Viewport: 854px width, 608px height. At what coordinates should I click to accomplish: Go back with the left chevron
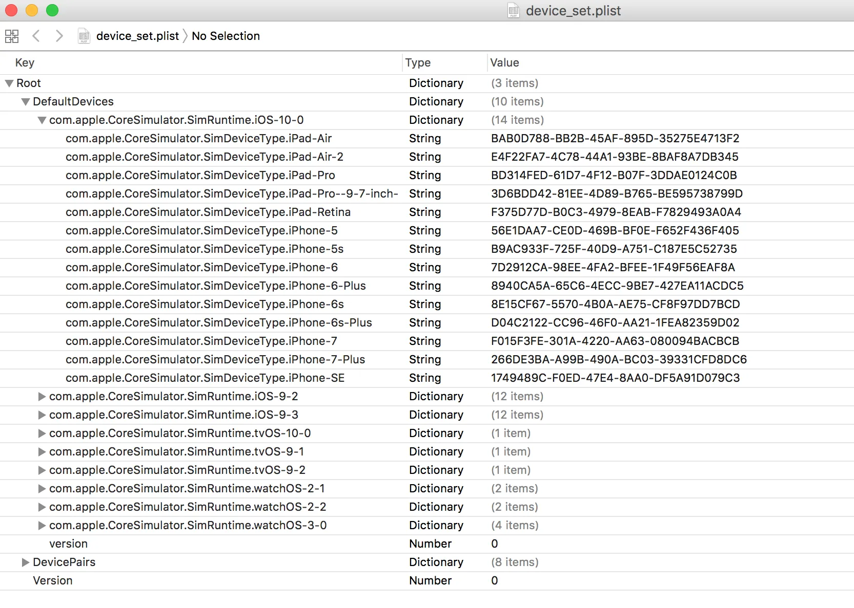tap(36, 36)
